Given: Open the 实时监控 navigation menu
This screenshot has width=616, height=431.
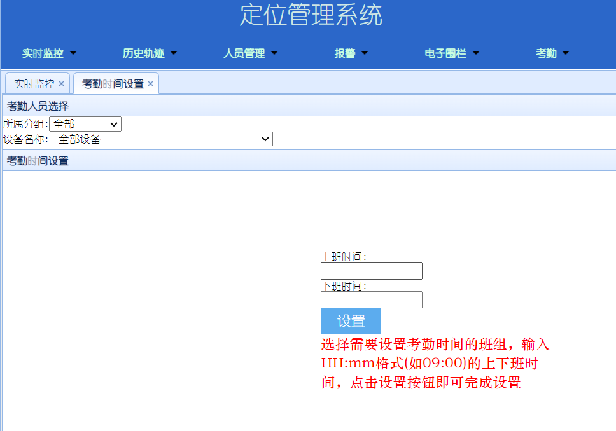Looking at the screenshot, I should (49, 53).
